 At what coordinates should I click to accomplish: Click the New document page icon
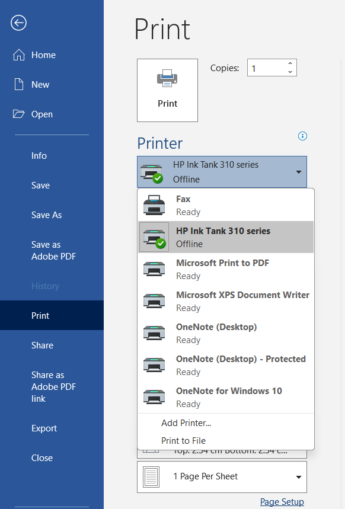click(19, 84)
